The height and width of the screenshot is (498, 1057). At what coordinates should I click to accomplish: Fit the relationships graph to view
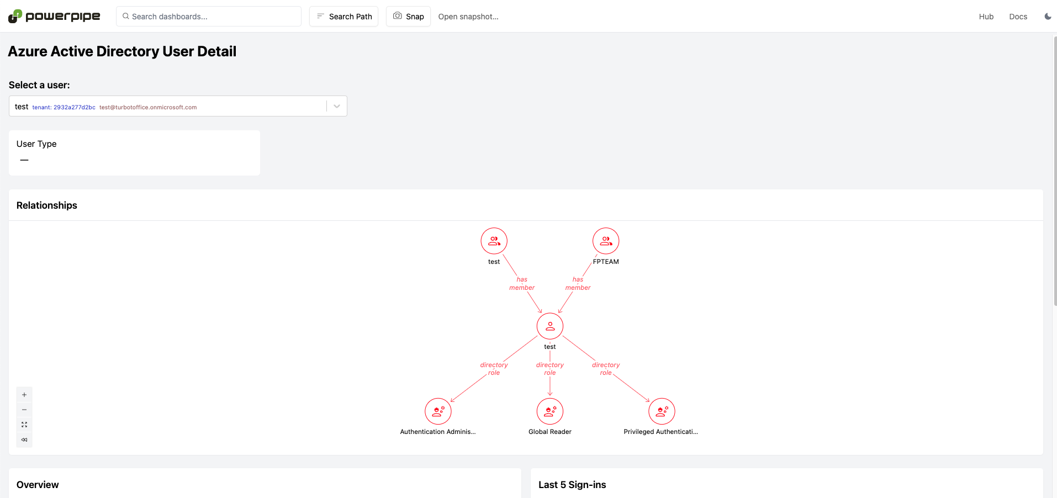(24, 425)
